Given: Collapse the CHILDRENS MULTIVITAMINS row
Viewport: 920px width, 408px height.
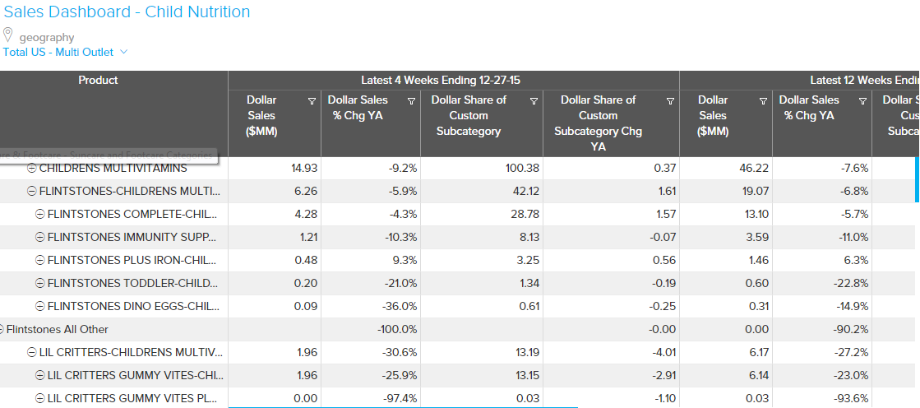Looking at the screenshot, I should (32, 168).
